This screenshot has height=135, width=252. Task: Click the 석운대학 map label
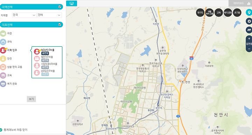click(209, 66)
